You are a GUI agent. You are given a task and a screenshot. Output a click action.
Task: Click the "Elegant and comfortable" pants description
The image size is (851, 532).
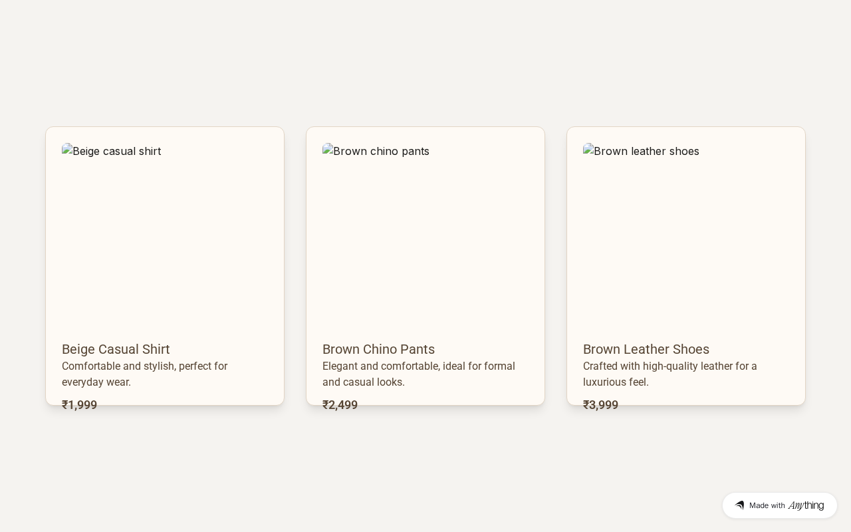click(418, 374)
